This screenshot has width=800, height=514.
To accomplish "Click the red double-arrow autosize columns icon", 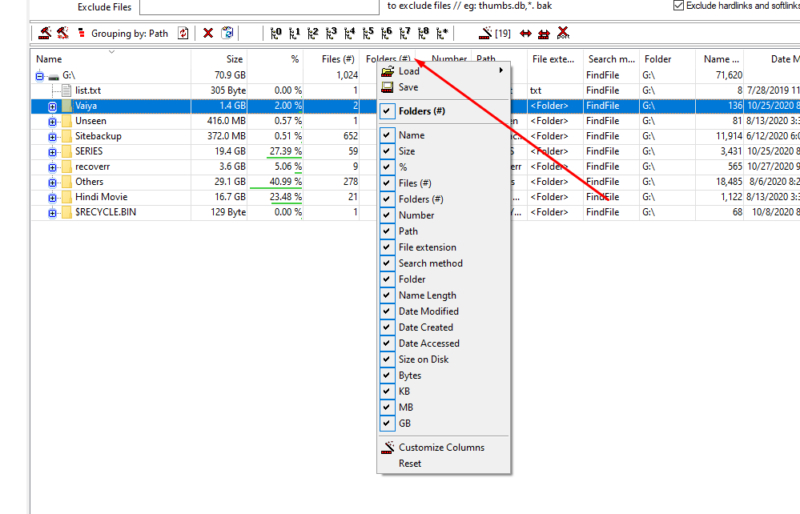I will (x=525, y=33).
